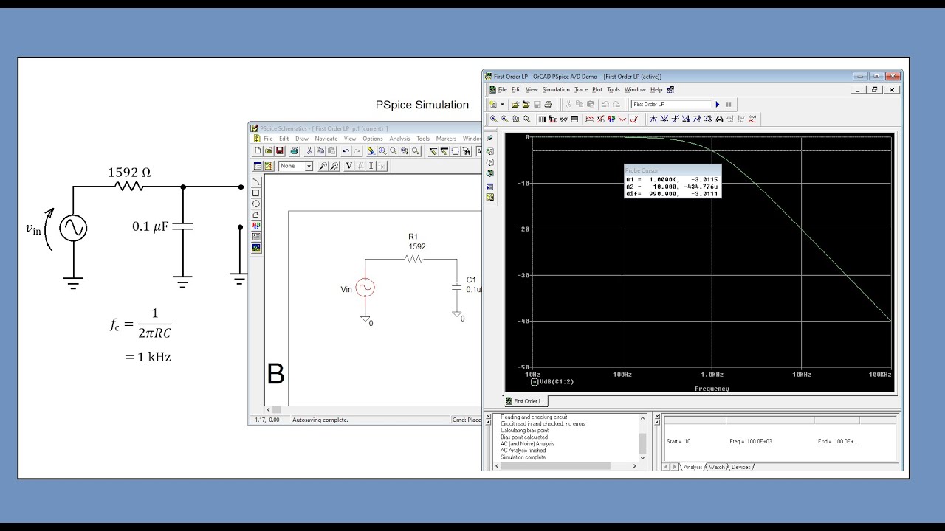The height and width of the screenshot is (531, 945).
Task: Click the output log vertical scrollbar
Action: [642, 440]
